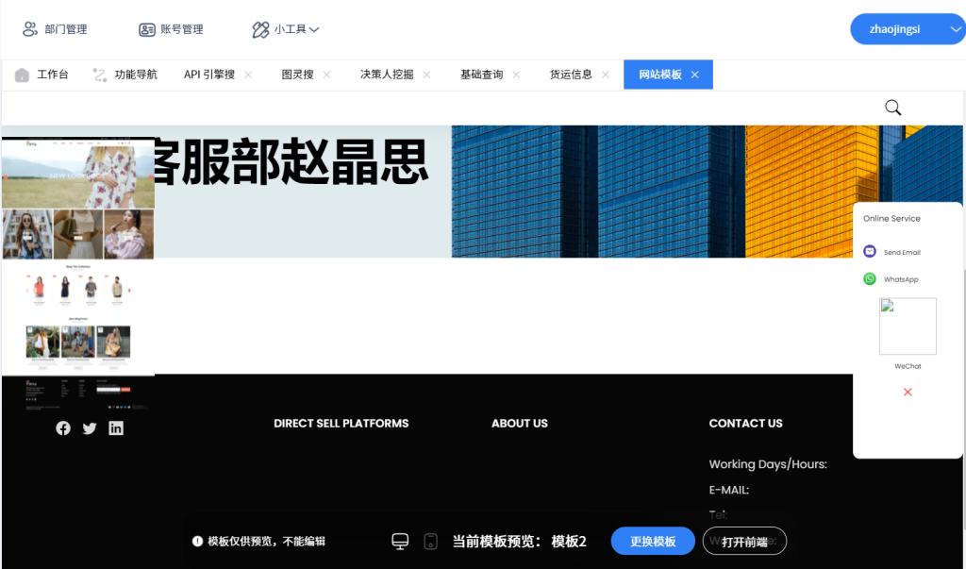The width and height of the screenshot is (966, 569).
Task: Switch to desktop preview mode
Action: [x=400, y=541]
